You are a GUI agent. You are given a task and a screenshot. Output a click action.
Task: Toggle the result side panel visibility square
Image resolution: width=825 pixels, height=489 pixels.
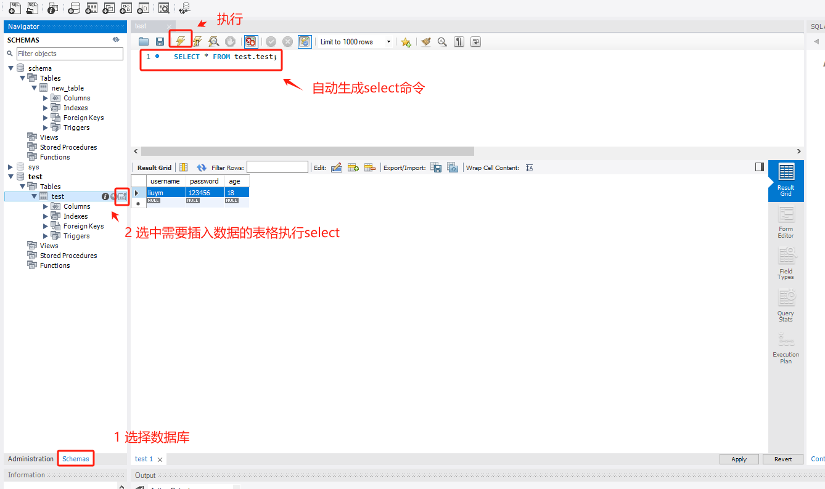pyautogui.click(x=760, y=167)
